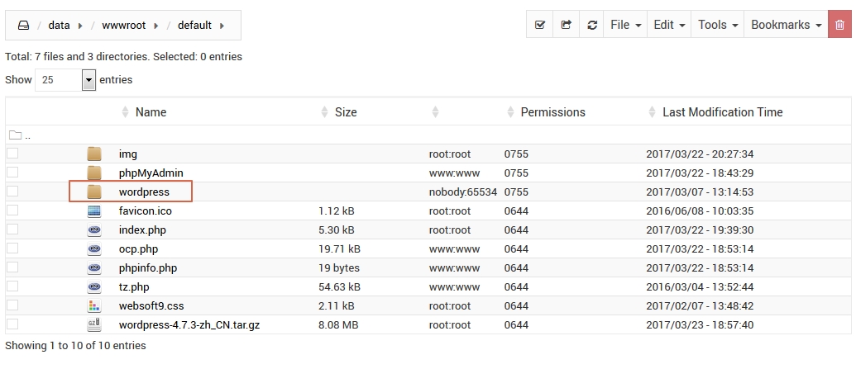Click the drive root icon in breadcrumb
The width and height of the screenshot is (856, 369).
(24, 26)
